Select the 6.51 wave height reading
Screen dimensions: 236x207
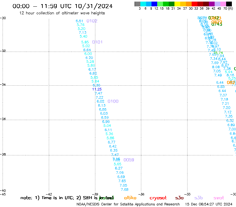coord(79,21)
